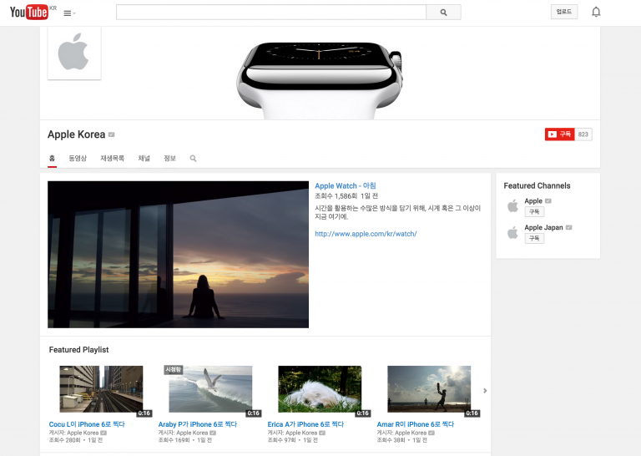Click verified badge next to Apple Korea
Viewport: 641px width, 456px height.
click(112, 134)
